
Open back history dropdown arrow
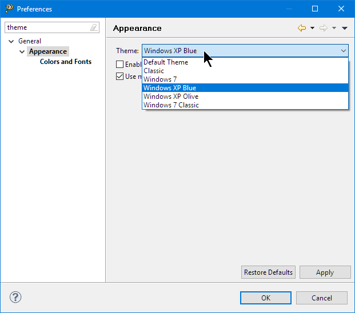[312, 28]
